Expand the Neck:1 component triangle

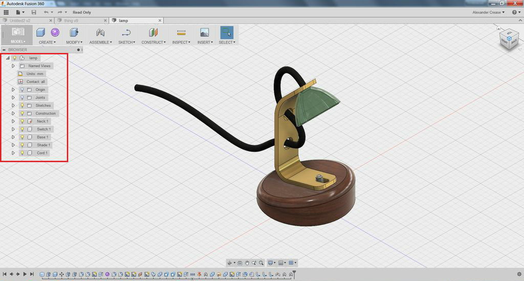[x=13, y=121]
